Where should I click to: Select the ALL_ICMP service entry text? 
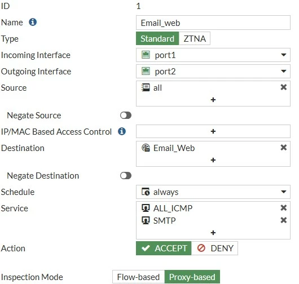(x=173, y=208)
